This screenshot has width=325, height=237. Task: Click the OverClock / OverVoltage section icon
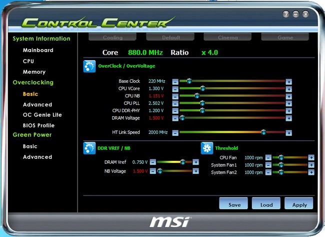tap(89, 66)
